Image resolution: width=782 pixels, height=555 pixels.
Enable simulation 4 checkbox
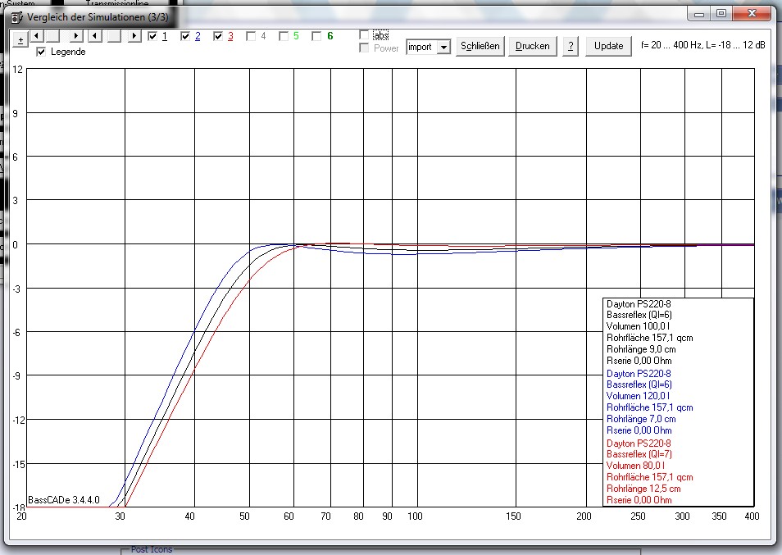pyautogui.click(x=251, y=36)
